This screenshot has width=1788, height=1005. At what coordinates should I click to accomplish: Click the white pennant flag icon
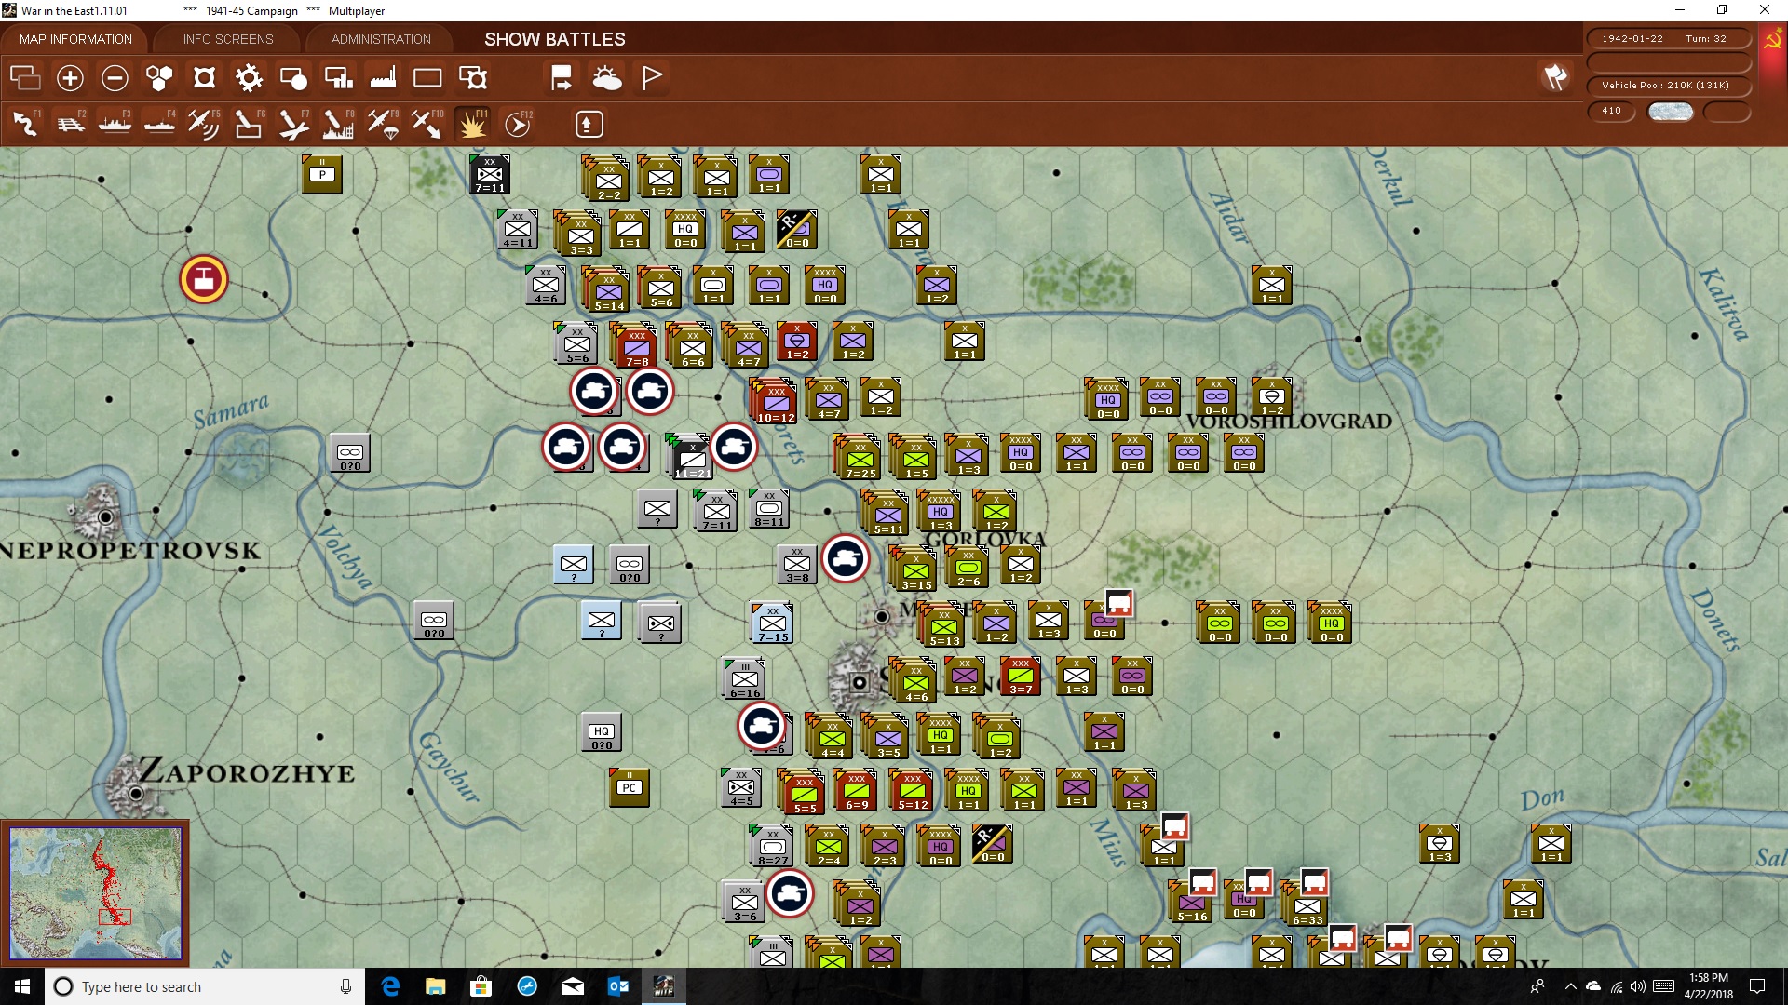(x=652, y=78)
